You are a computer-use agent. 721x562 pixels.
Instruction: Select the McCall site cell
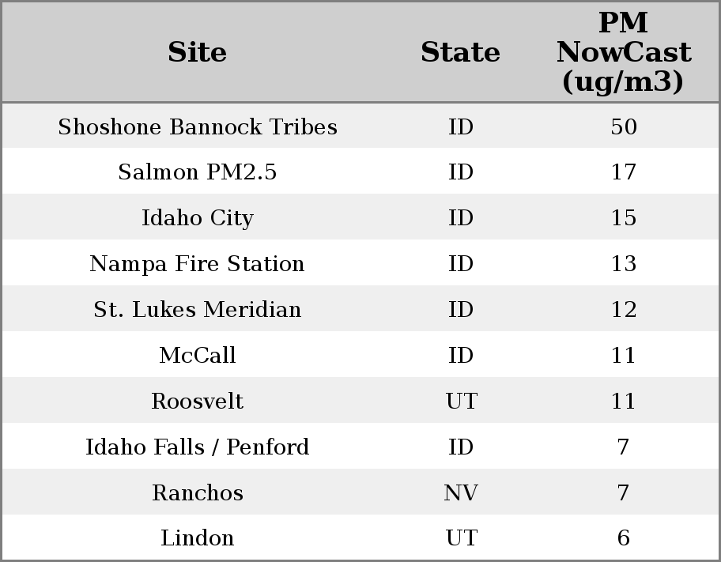point(198,356)
